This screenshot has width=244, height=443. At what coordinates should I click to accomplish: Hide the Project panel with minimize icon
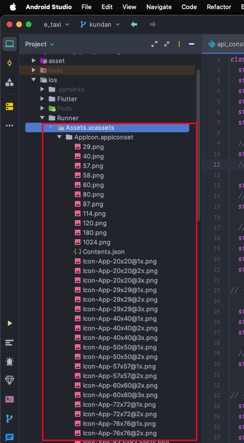(x=192, y=44)
